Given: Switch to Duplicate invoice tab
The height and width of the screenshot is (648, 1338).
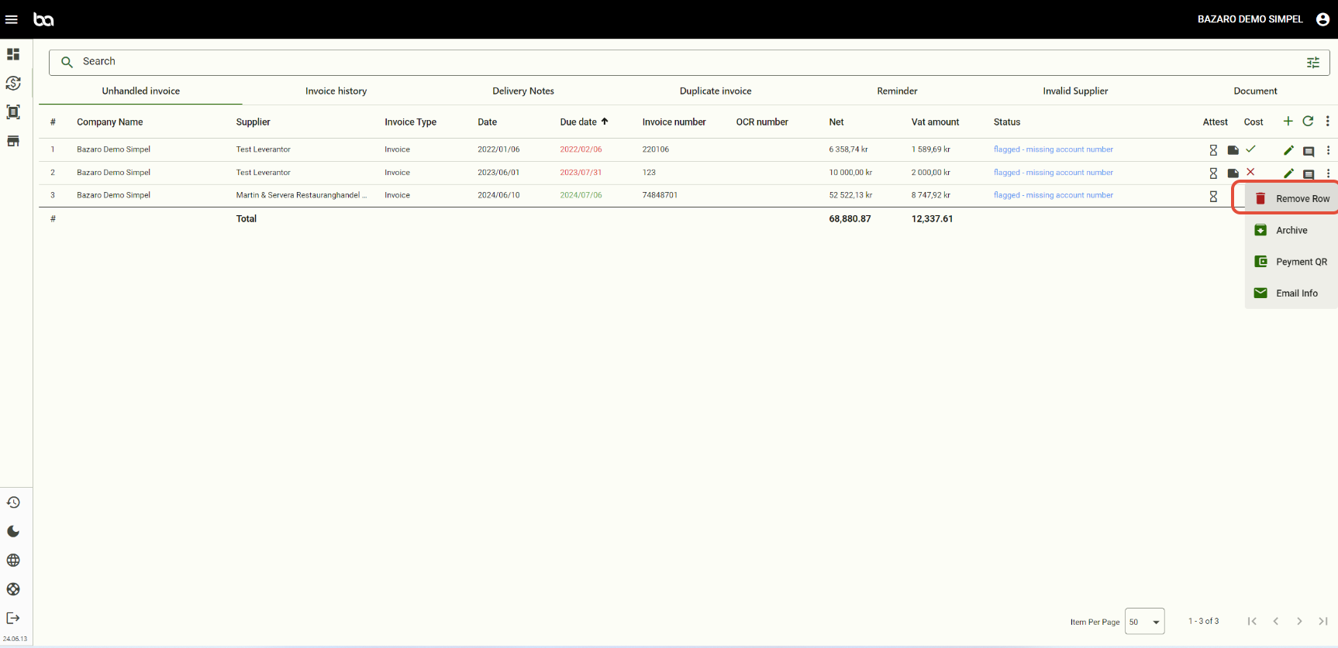Looking at the screenshot, I should (716, 91).
